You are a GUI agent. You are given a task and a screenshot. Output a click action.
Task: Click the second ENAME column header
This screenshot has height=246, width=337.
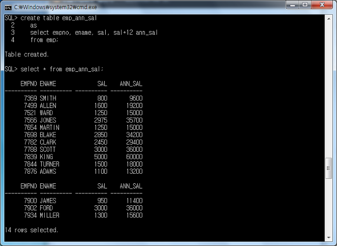[48, 186]
